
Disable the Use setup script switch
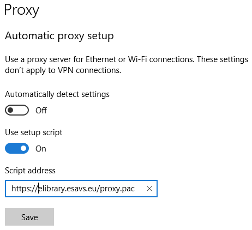coord(17,148)
